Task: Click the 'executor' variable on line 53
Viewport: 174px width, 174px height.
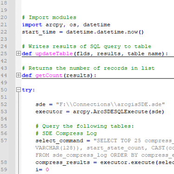Action: pos(49,111)
